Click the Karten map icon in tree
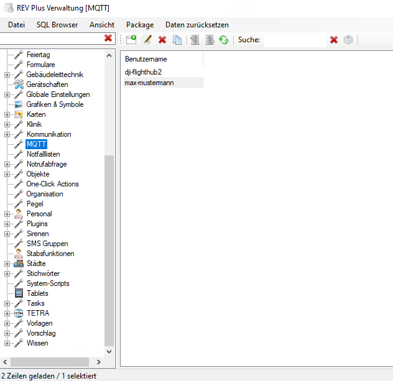 [19, 114]
